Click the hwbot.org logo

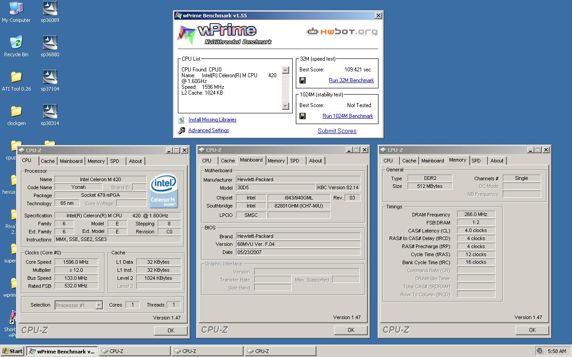[342, 31]
